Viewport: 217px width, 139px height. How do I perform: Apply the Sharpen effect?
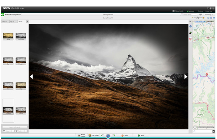pos(21,61)
